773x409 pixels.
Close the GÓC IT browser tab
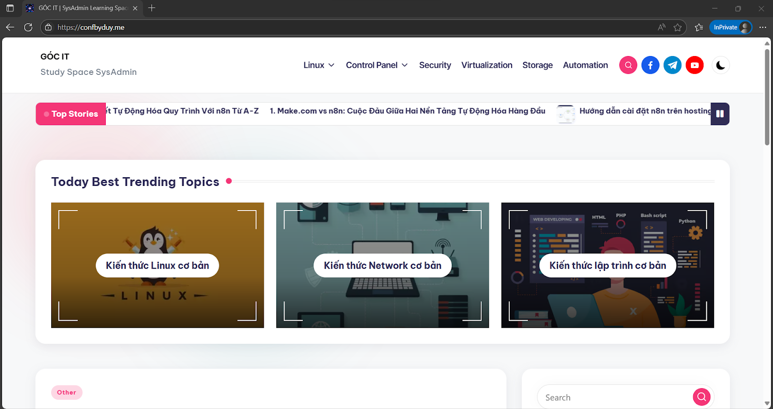[135, 8]
